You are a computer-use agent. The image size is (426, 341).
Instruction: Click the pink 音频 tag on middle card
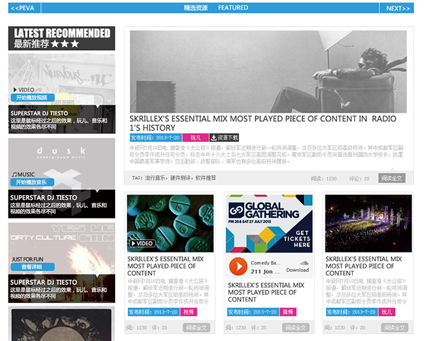pyautogui.click(x=288, y=312)
